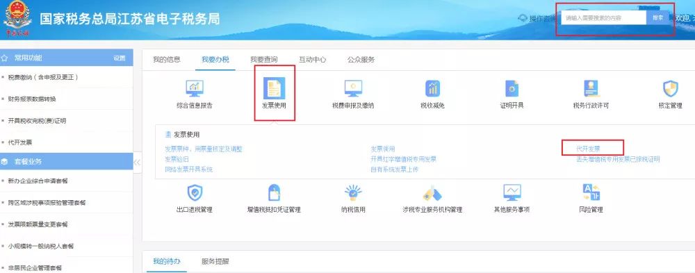Viewport: 695px width, 273px height.
Task: Click the 套餐业务 section header
Action: pos(67,162)
